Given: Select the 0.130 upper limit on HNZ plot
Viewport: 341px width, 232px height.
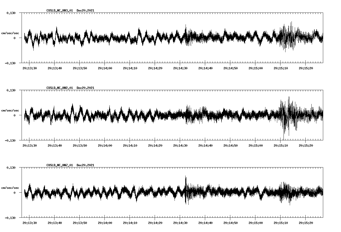Looking at the screenshot, I should [x=11, y=167].
